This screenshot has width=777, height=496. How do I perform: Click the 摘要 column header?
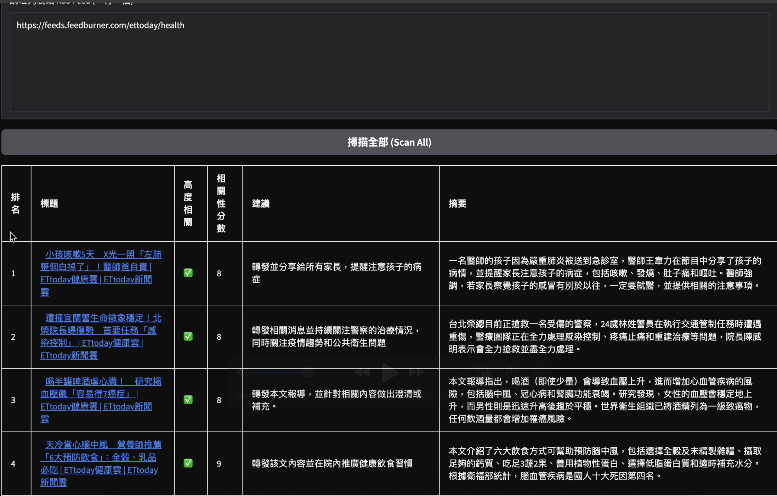pos(458,203)
